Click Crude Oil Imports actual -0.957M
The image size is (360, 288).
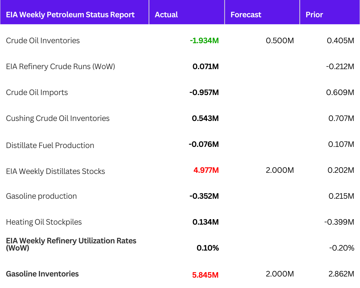204,92
